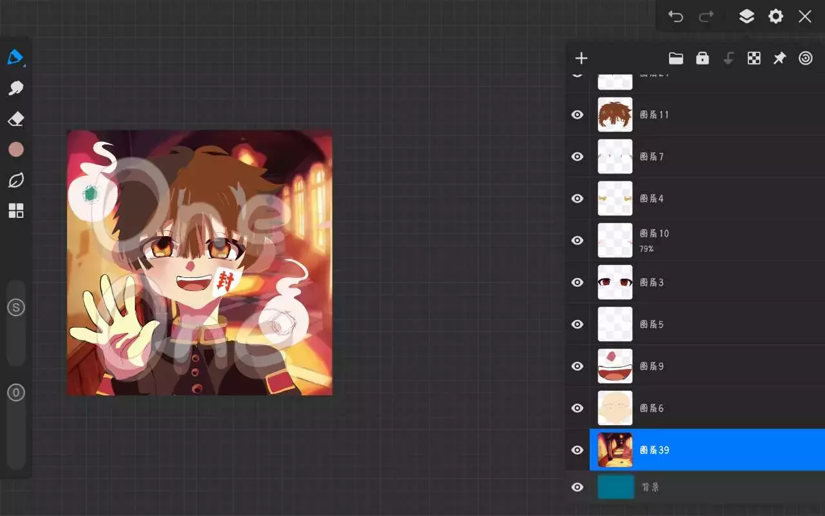Redo the last undone action
Viewport: 825px width, 516px height.
[x=706, y=16]
